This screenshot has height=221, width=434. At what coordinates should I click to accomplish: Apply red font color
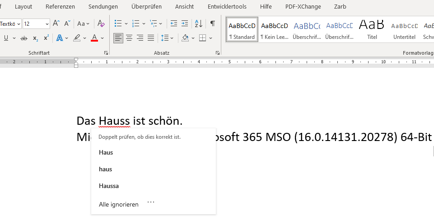pos(94,38)
